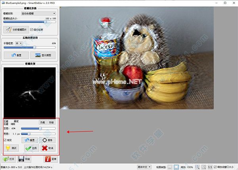The width and height of the screenshot is (238, 170).
Task: Open the blur type dropdown 自动去模糊
Action: pos(39,14)
